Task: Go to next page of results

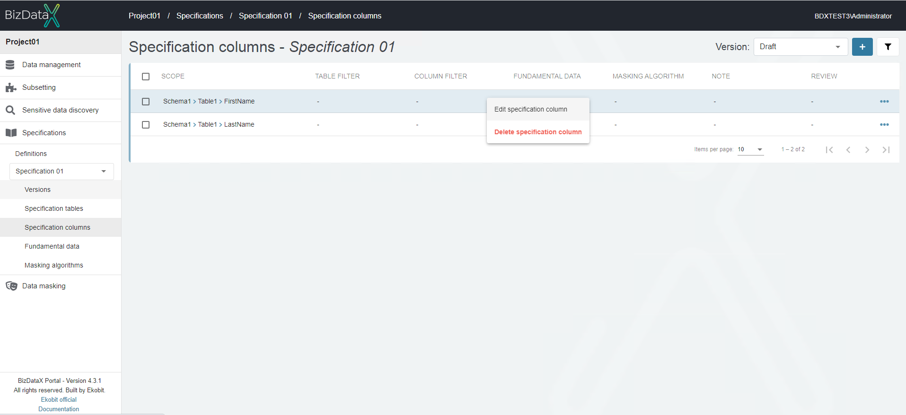Action: pyautogui.click(x=867, y=150)
